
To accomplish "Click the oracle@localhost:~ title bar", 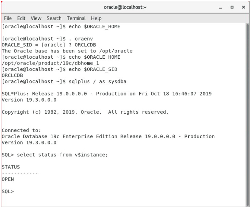I will click(125, 7).
